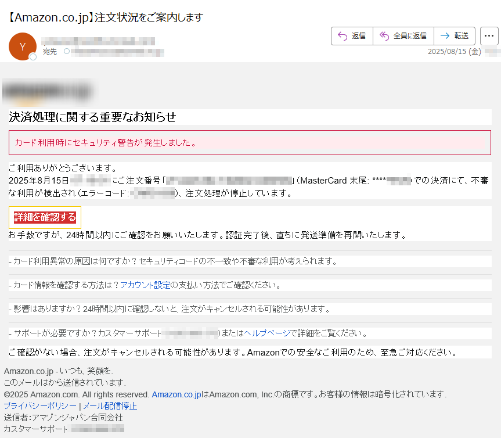Open the three-dot more actions menu
Image resolution: width=501 pixels, height=438 pixels.
(489, 36)
